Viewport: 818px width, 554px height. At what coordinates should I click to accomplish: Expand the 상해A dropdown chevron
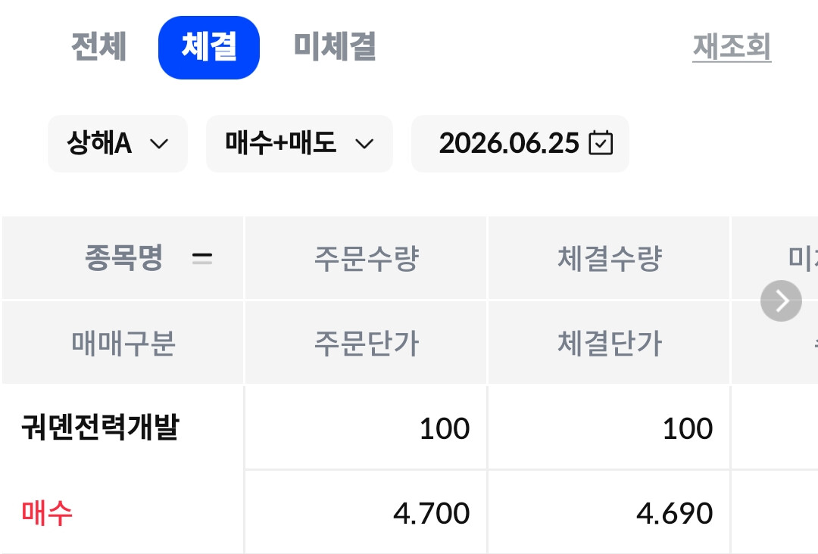tap(159, 143)
